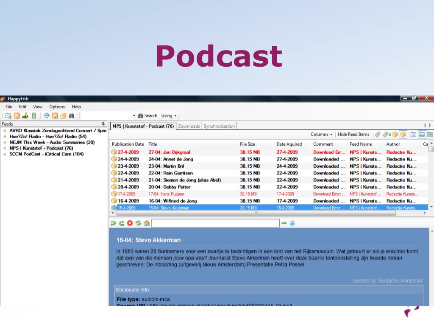Switch to the Downloads tab
The width and height of the screenshot is (434, 326).
click(189, 126)
